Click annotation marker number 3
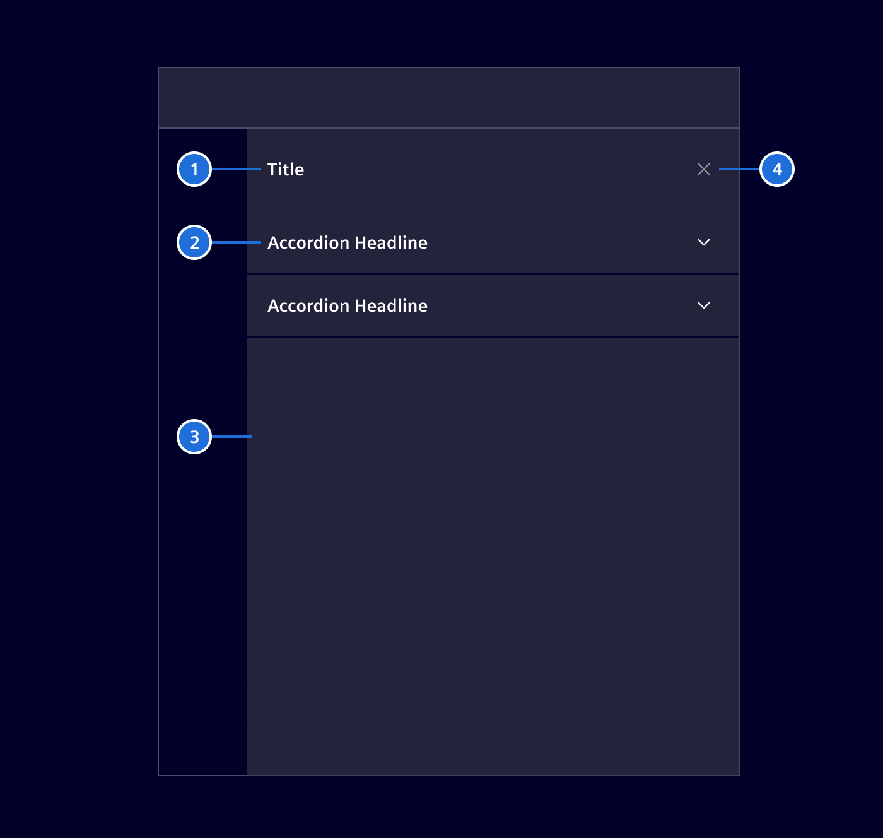Viewport: 883px width, 838px height. [194, 437]
